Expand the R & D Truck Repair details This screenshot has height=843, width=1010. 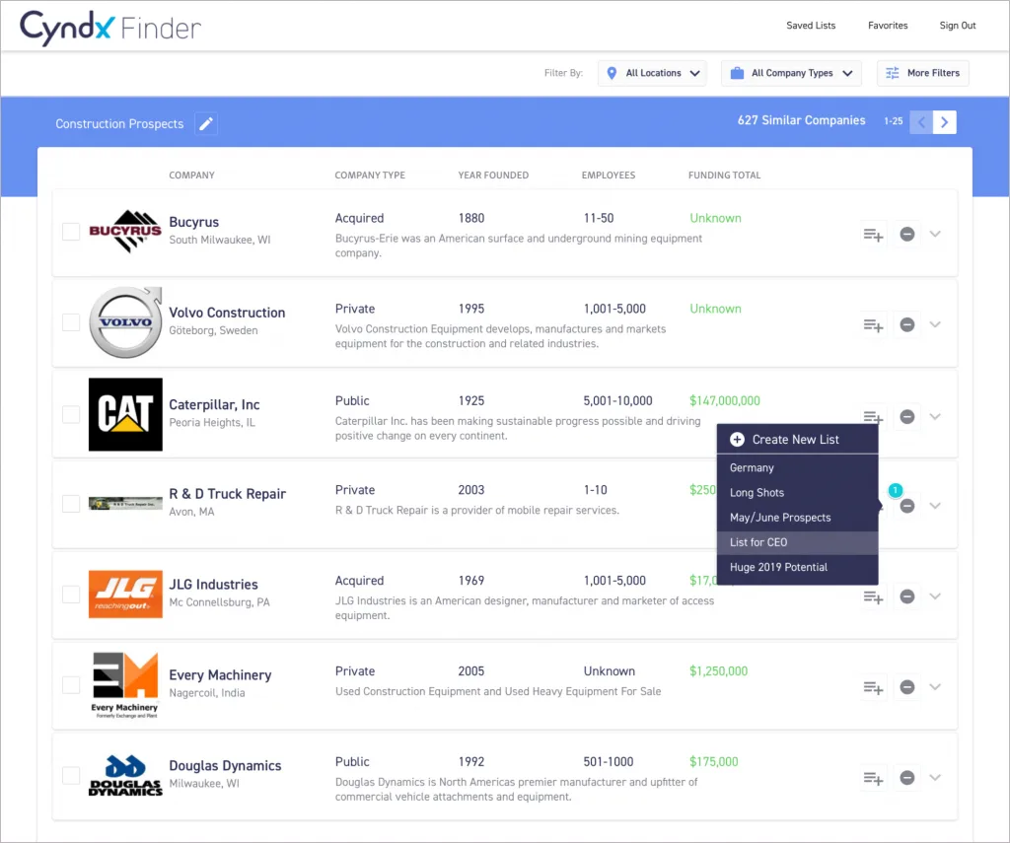point(935,506)
